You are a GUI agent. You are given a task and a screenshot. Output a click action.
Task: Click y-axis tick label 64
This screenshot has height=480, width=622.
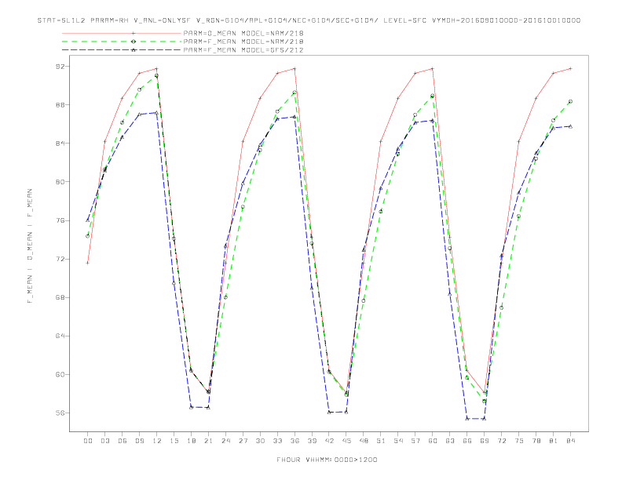(60, 336)
